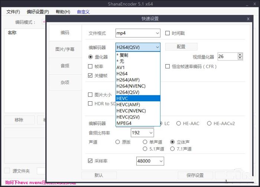Choose HEVC(AMF) codec option
The width and height of the screenshot is (260, 187).
(138, 105)
